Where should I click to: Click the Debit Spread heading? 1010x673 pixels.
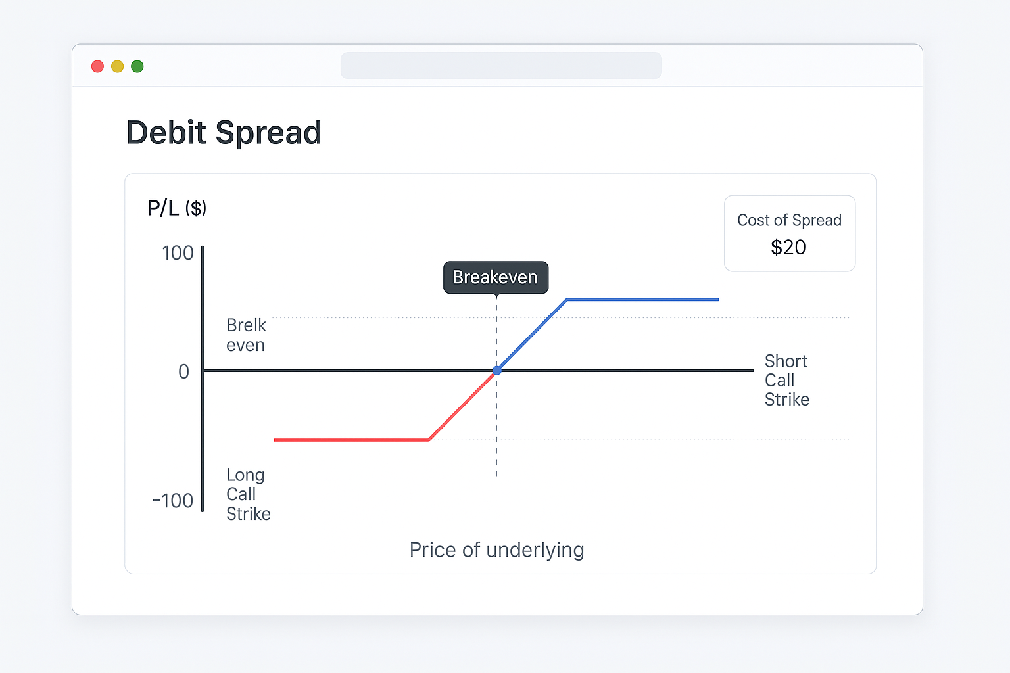click(224, 133)
